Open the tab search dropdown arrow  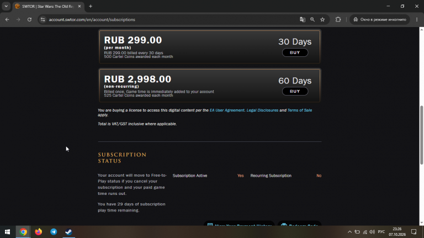pos(6,6)
